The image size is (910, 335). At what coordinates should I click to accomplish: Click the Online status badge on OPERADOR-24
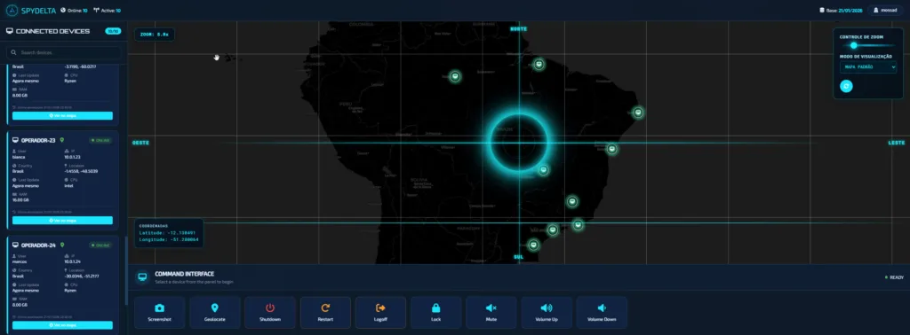[x=101, y=245]
